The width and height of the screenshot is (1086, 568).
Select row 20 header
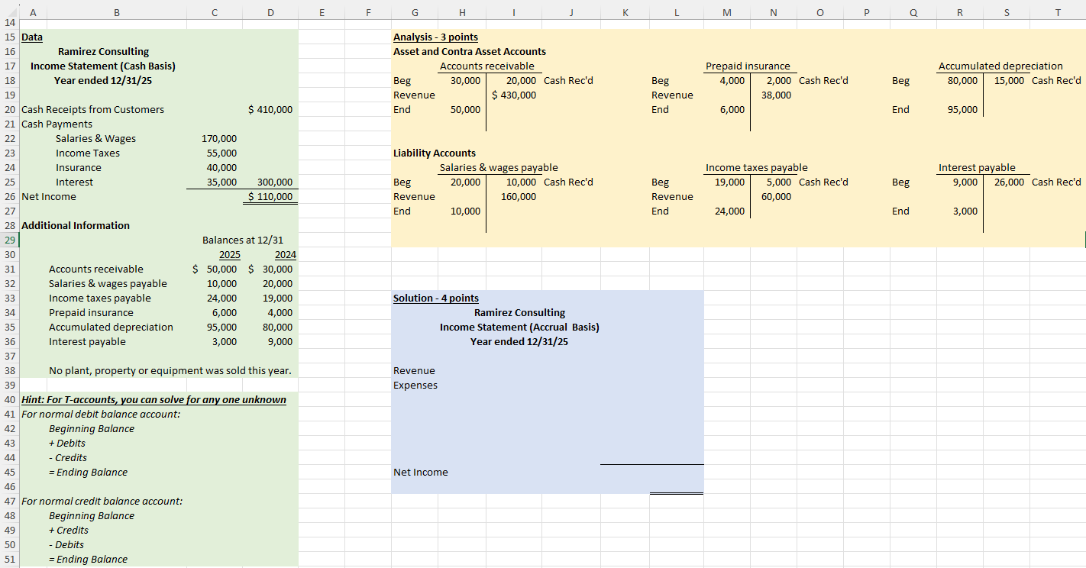click(x=10, y=109)
